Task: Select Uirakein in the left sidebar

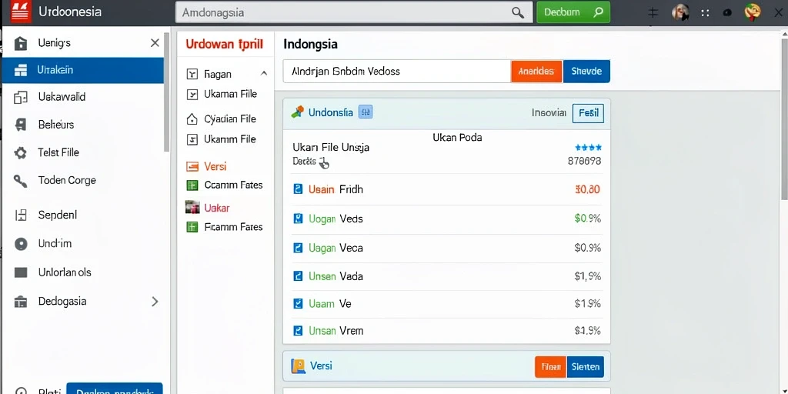Action: point(83,70)
